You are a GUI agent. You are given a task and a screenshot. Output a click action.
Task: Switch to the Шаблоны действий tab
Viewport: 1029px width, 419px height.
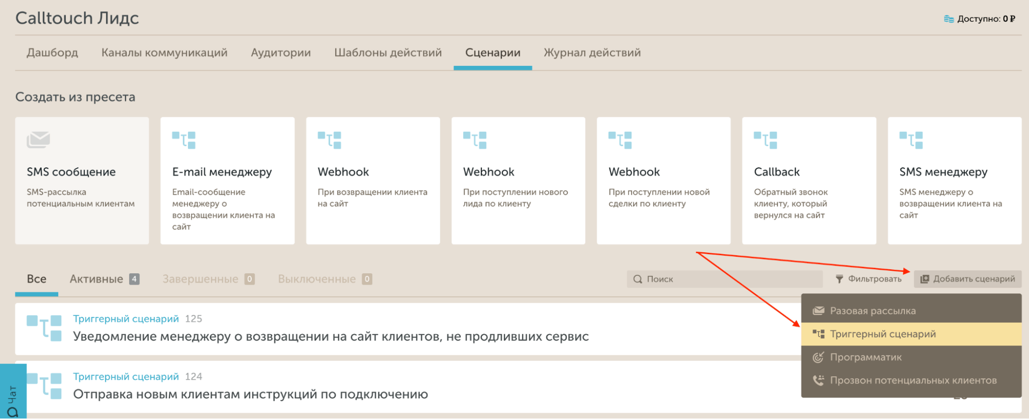(x=388, y=53)
